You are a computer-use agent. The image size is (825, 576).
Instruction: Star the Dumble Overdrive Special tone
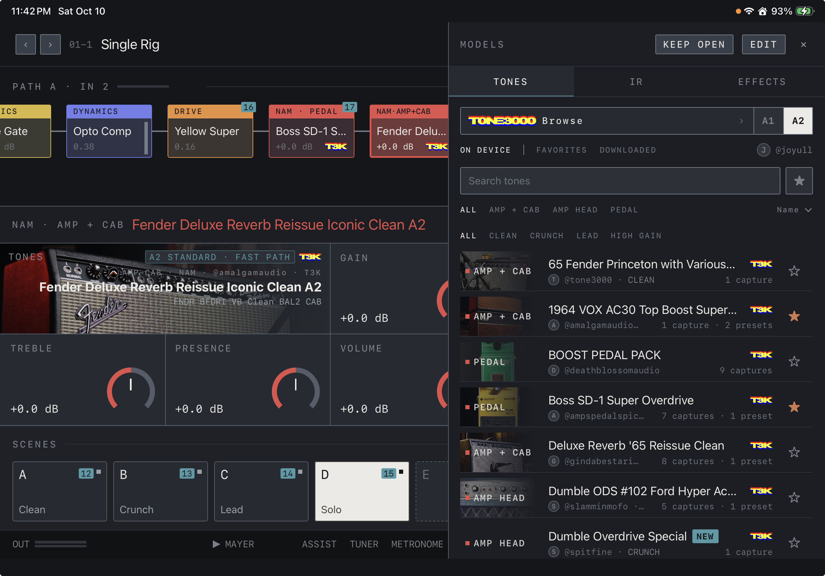coord(794,543)
